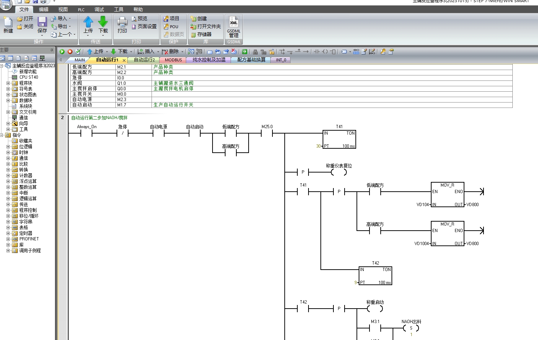Viewport: 538px width, 340px height.
Task: Click the remove all bookmarks icon
Action: coord(234,52)
